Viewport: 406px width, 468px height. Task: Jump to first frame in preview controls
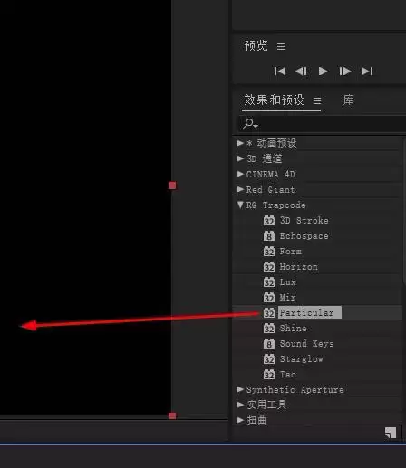(280, 72)
